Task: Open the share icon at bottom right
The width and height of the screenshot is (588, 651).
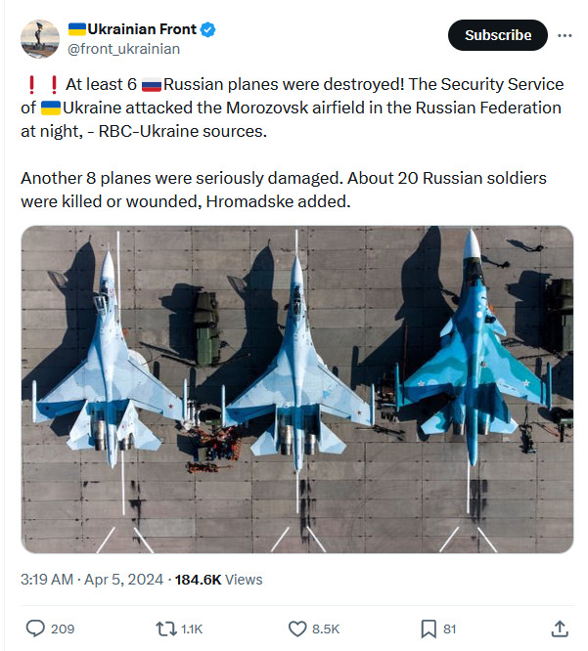Action: [561, 629]
